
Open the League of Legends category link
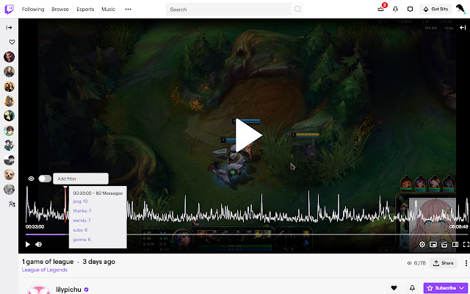point(45,270)
